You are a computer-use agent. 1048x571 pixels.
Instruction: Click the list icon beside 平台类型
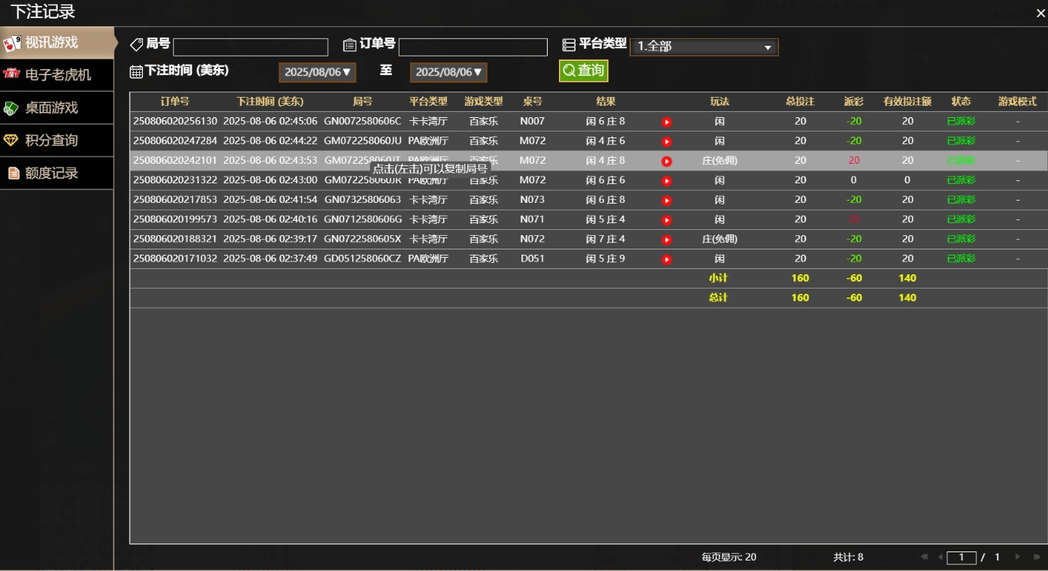[569, 45]
